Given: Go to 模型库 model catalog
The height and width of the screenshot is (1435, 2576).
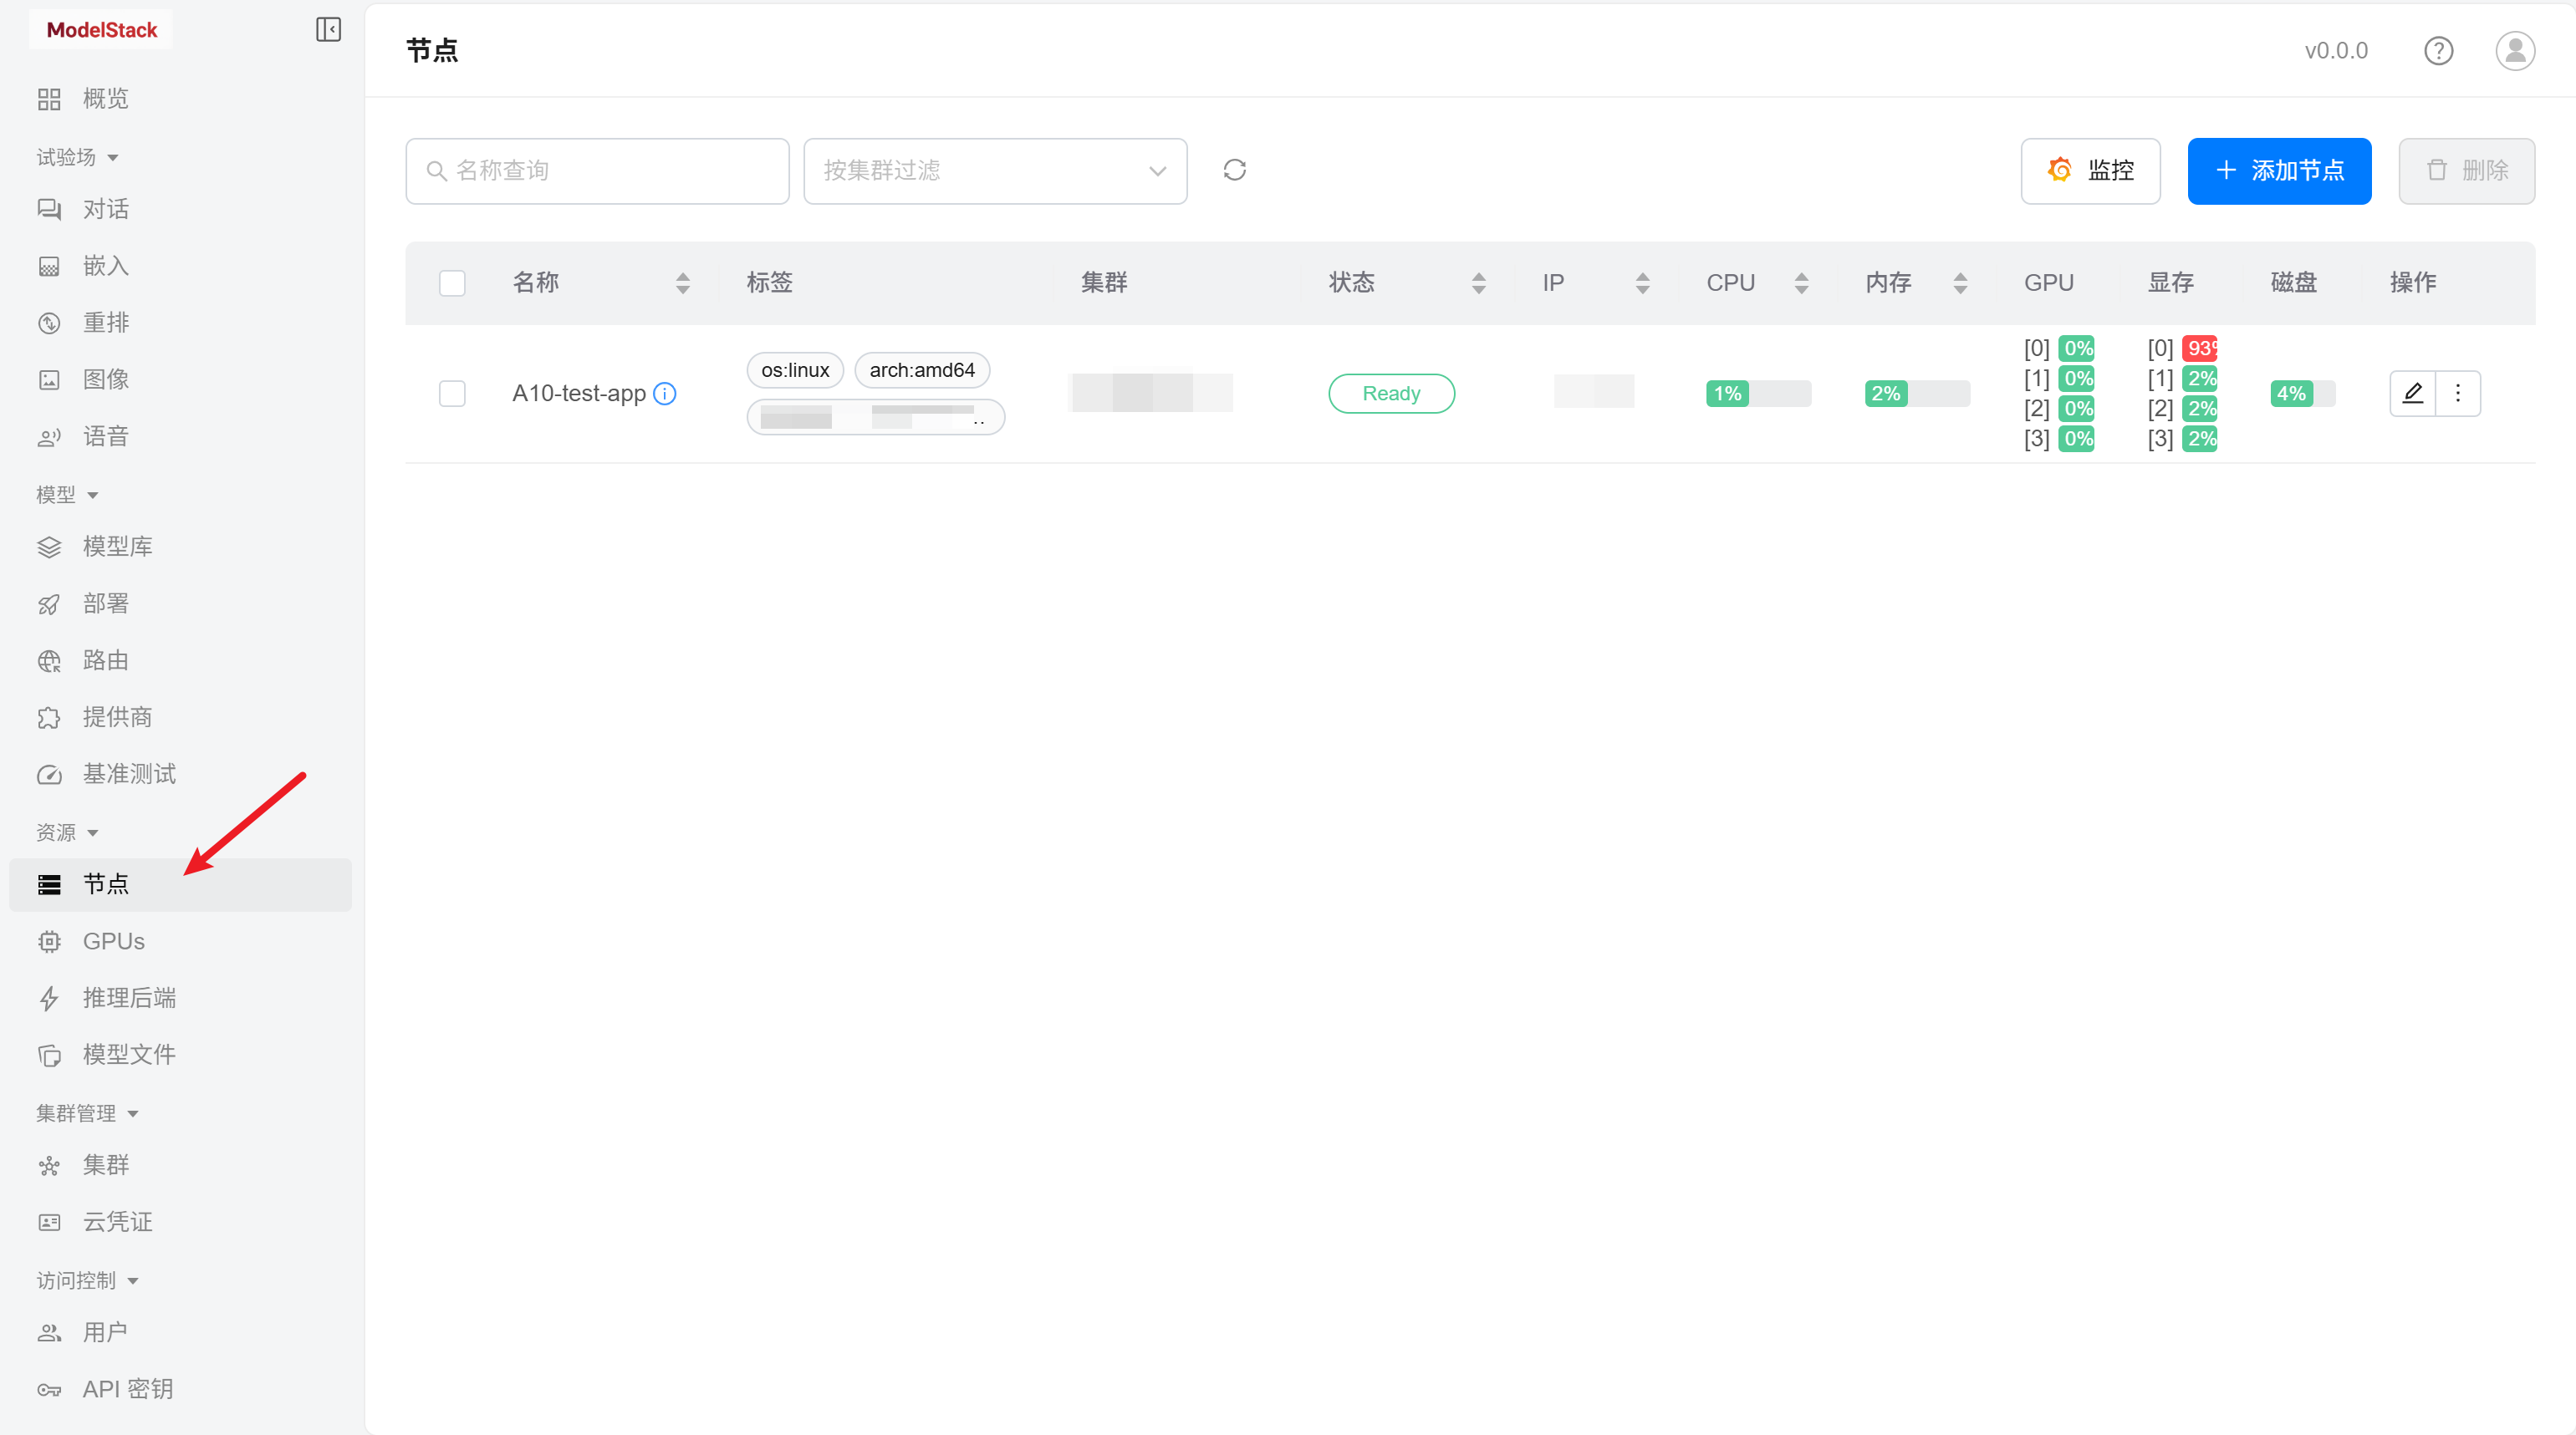Looking at the screenshot, I should pyautogui.click(x=180, y=547).
